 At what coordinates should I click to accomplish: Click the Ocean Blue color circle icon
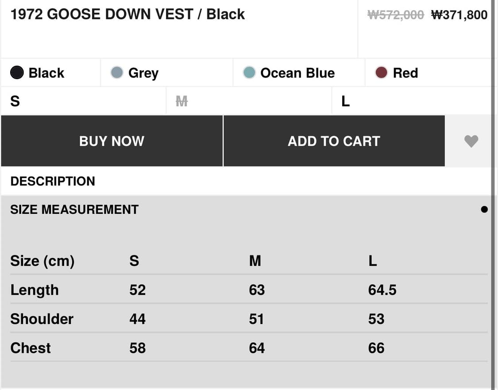[249, 72]
